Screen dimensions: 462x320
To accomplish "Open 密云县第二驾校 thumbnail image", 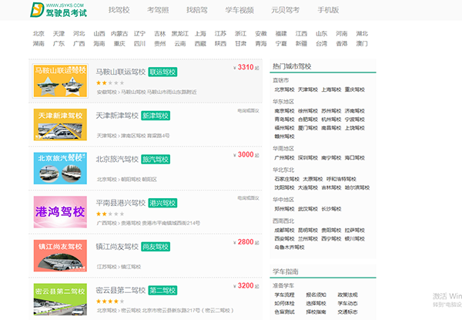I will pyautogui.click(x=60, y=299).
